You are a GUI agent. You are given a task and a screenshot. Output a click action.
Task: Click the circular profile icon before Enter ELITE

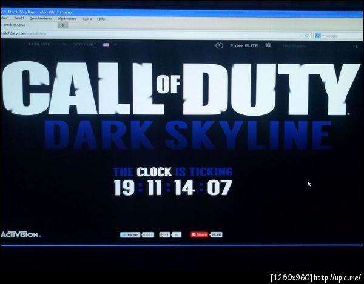pyautogui.click(x=219, y=45)
